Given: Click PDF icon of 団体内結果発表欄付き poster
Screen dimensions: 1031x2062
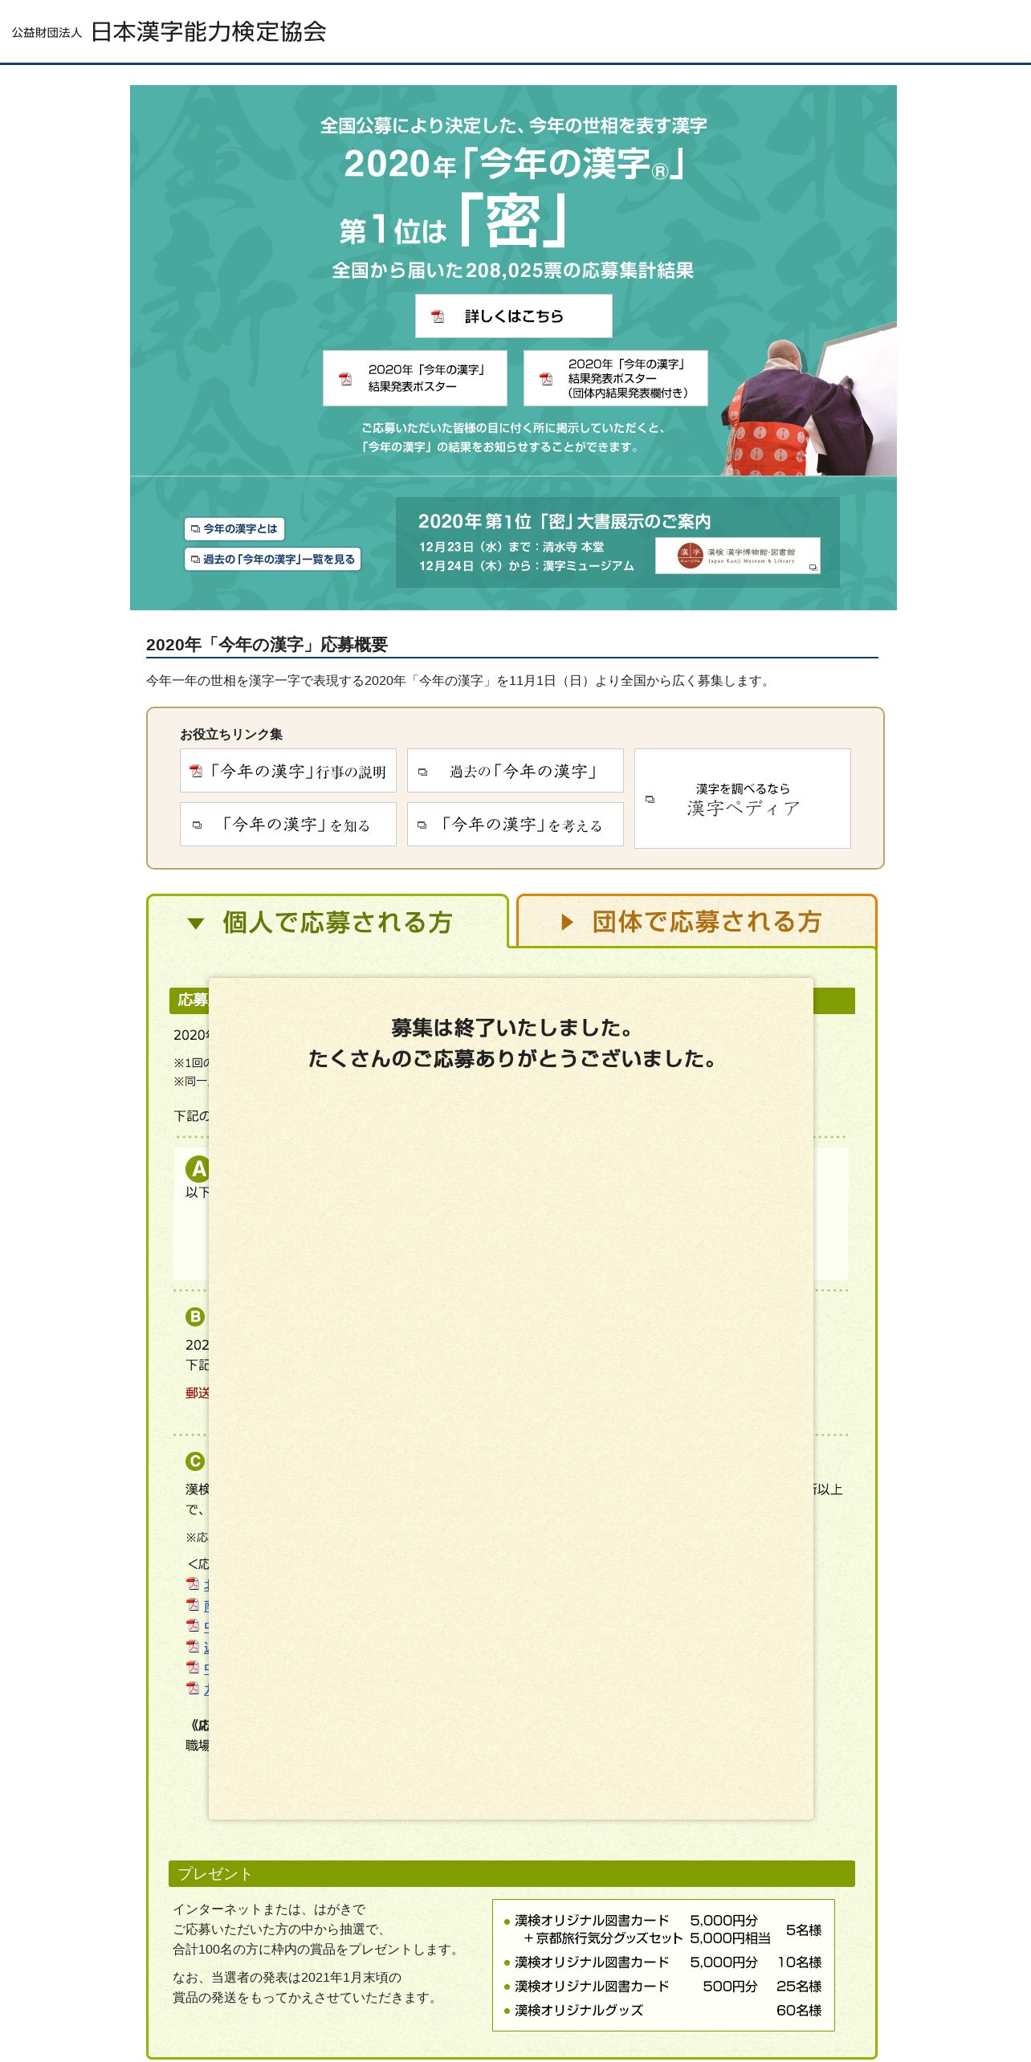Looking at the screenshot, I should click(546, 379).
